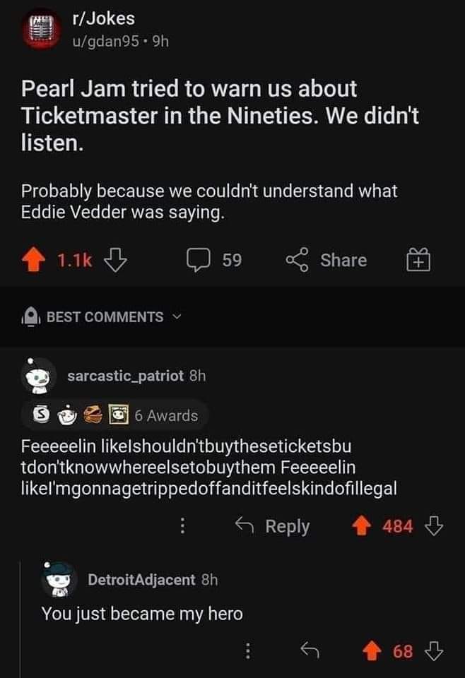
Task: Open the r/Jokes subreddit avatar
Action: tap(40, 29)
